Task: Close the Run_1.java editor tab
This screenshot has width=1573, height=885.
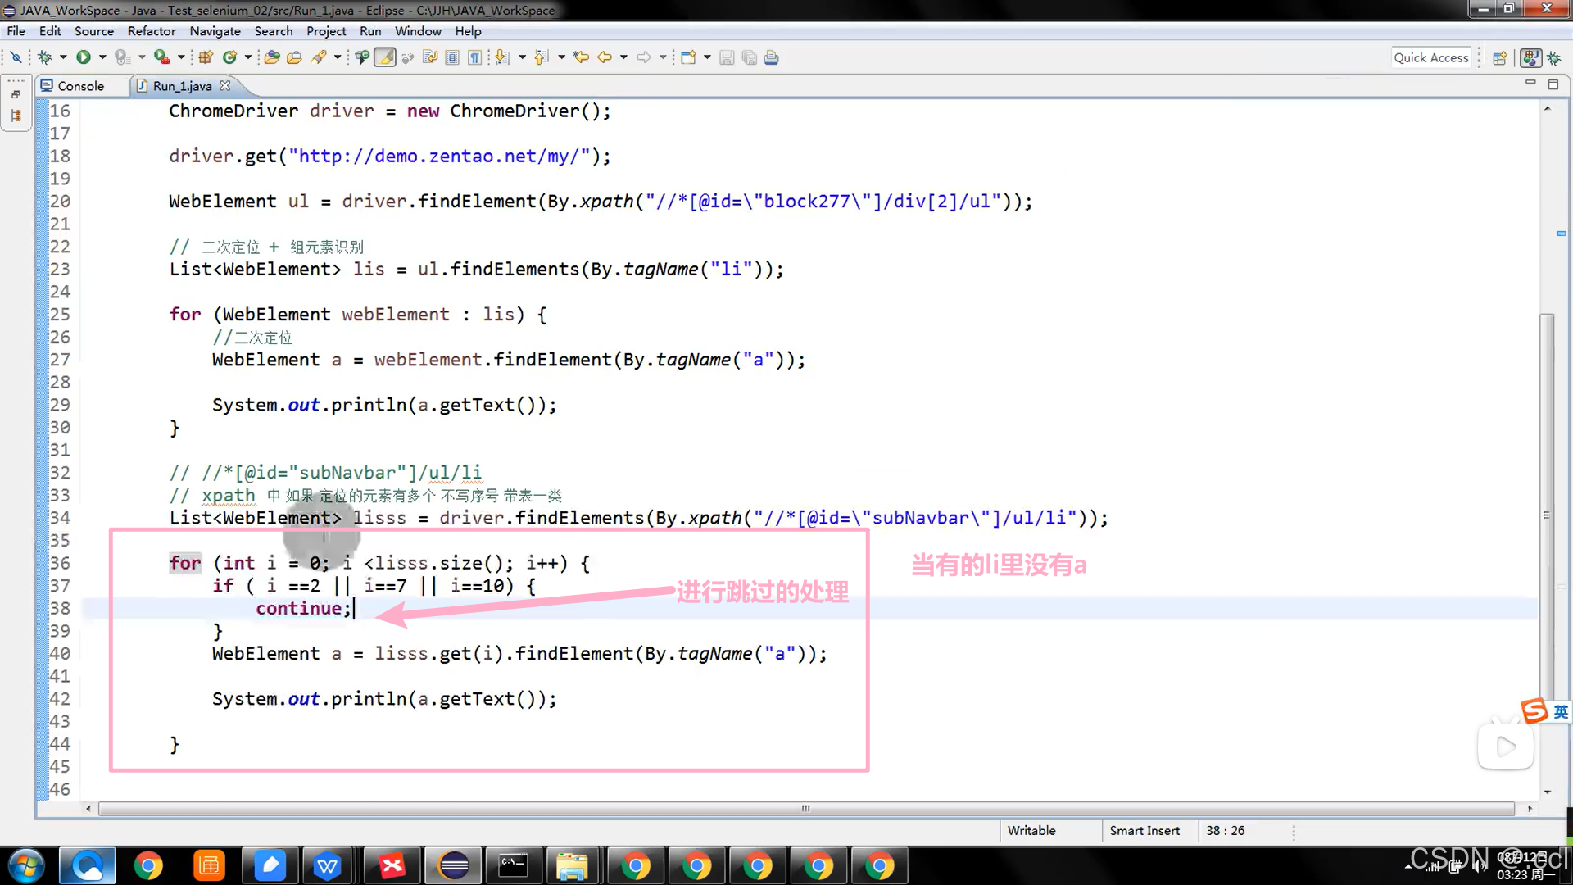Action: click(x=225, y=85)
